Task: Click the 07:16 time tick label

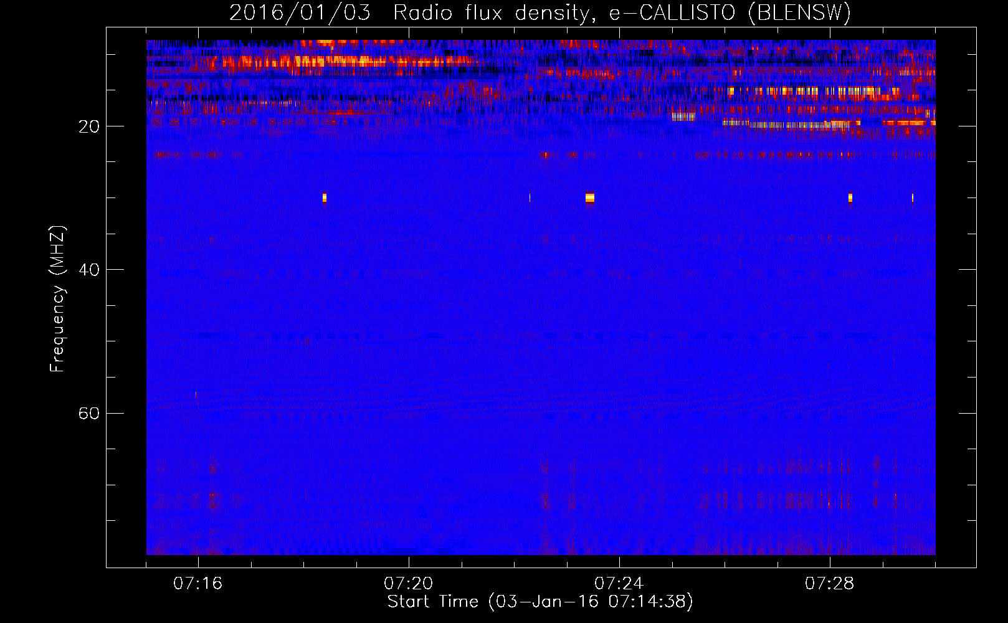Action: coord(198,584)
